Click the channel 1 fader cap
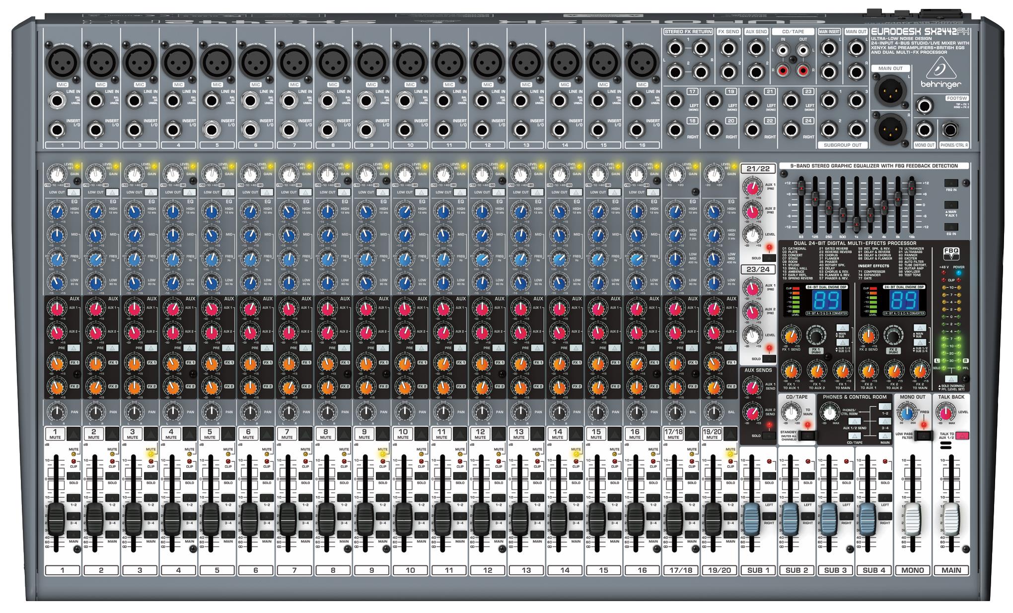The height and width of the screenshot is (613, 1013). point(56,519)
